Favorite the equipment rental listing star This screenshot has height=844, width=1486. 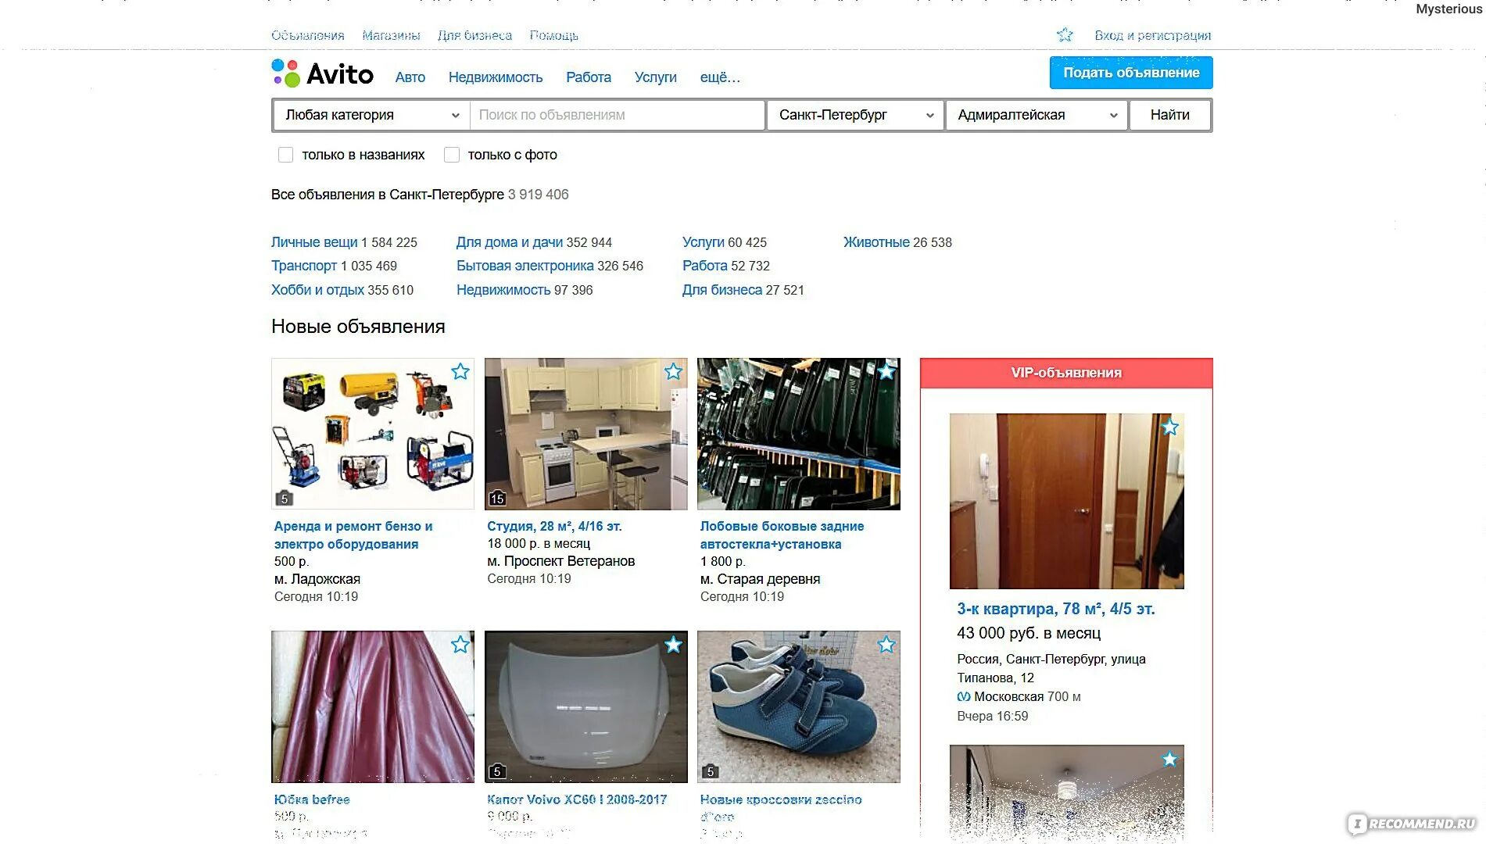460,371
